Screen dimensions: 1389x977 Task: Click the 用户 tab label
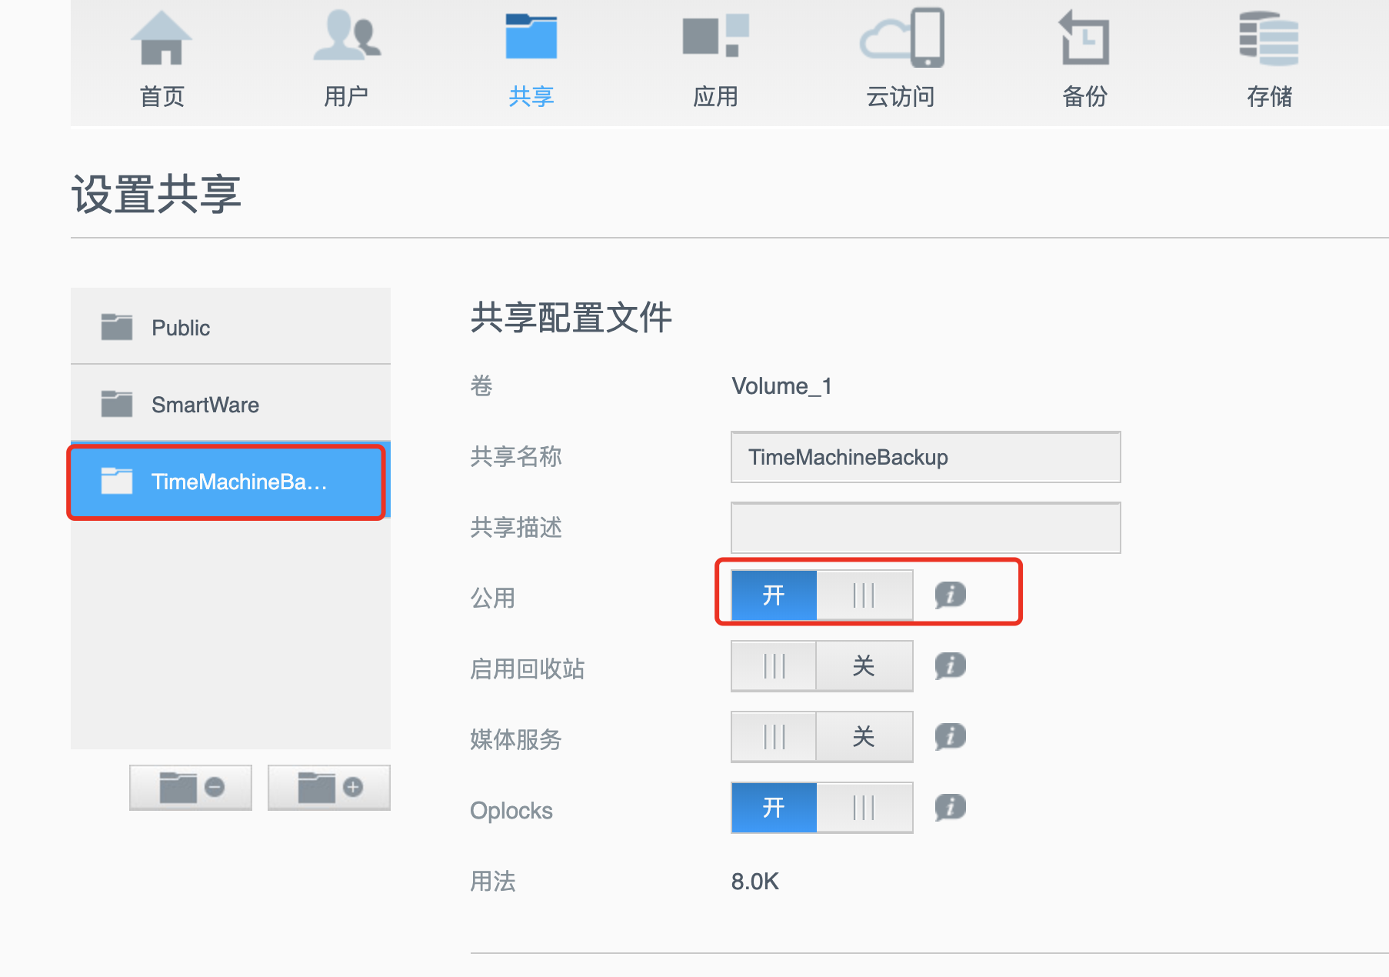[x=346, y=97]
